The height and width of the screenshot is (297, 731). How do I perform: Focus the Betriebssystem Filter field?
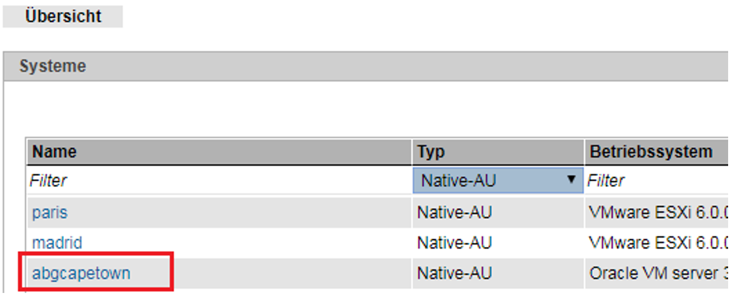pos(656,181)
